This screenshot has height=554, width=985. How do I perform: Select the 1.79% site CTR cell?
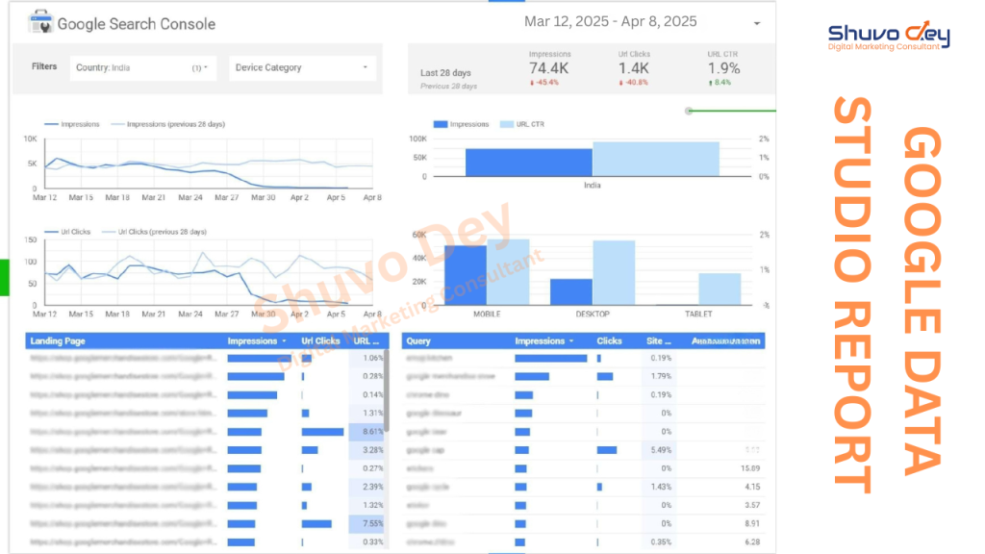coord(658,376)
